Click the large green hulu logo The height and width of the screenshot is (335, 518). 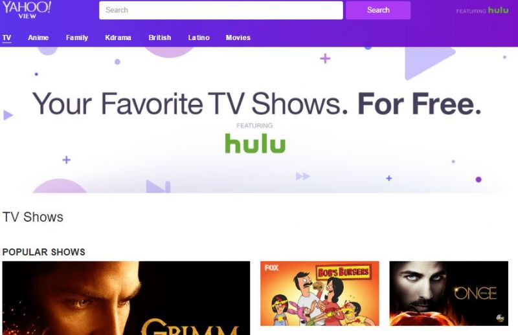(x=255, y=143)
